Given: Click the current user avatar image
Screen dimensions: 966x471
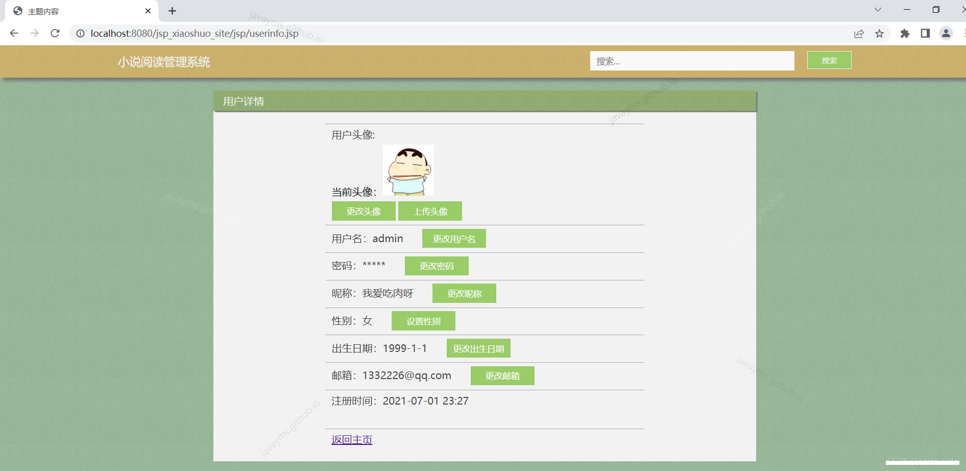Looking at the screenshot, I should (408, 170).
